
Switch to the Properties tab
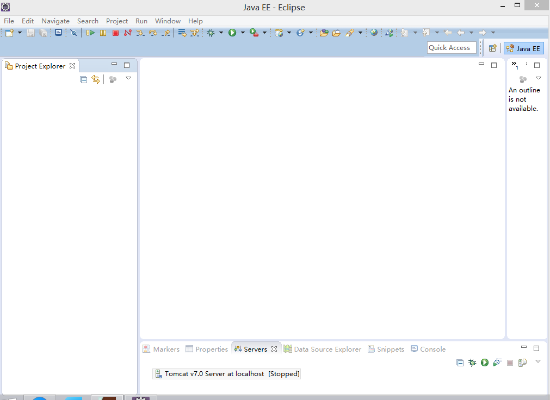[x=207, y=349]
